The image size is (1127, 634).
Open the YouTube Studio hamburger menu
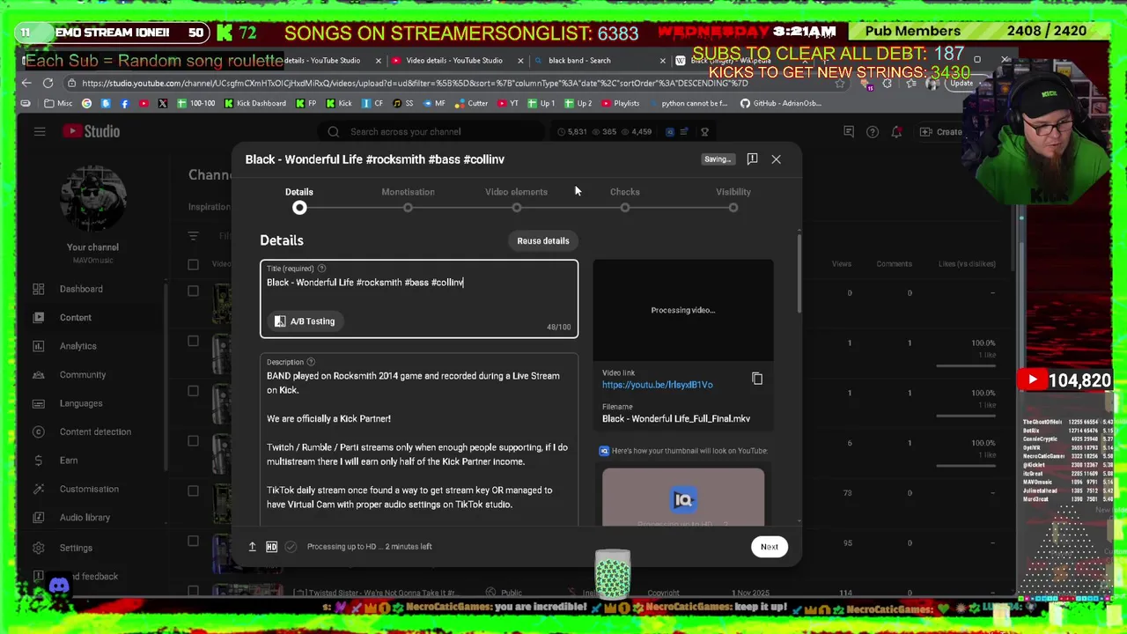40,131
